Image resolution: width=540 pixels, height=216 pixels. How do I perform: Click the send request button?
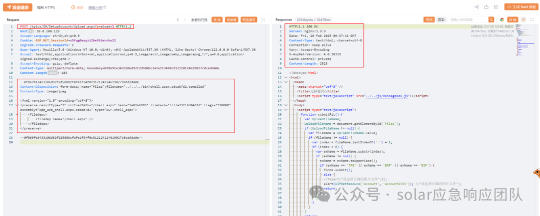(17, 7)
